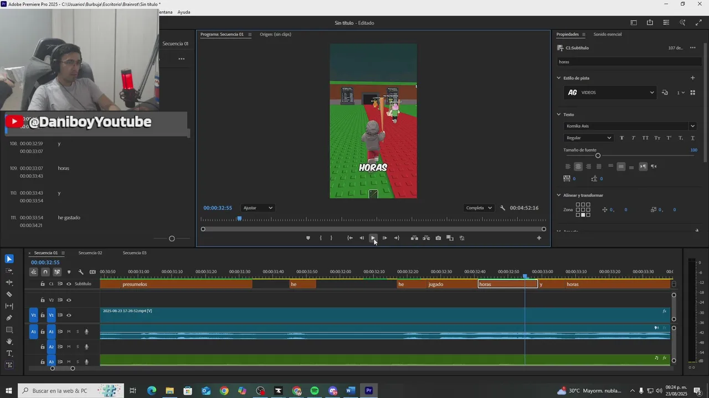Toggle V1 track output eye
The height and width of the screenshot is (398, 709).
coord(69,315)
